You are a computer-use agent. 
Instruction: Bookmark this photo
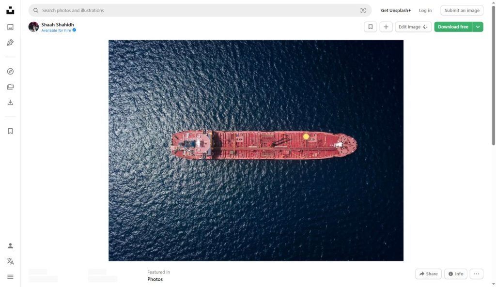pyautogui.click(x=371, y=27)
